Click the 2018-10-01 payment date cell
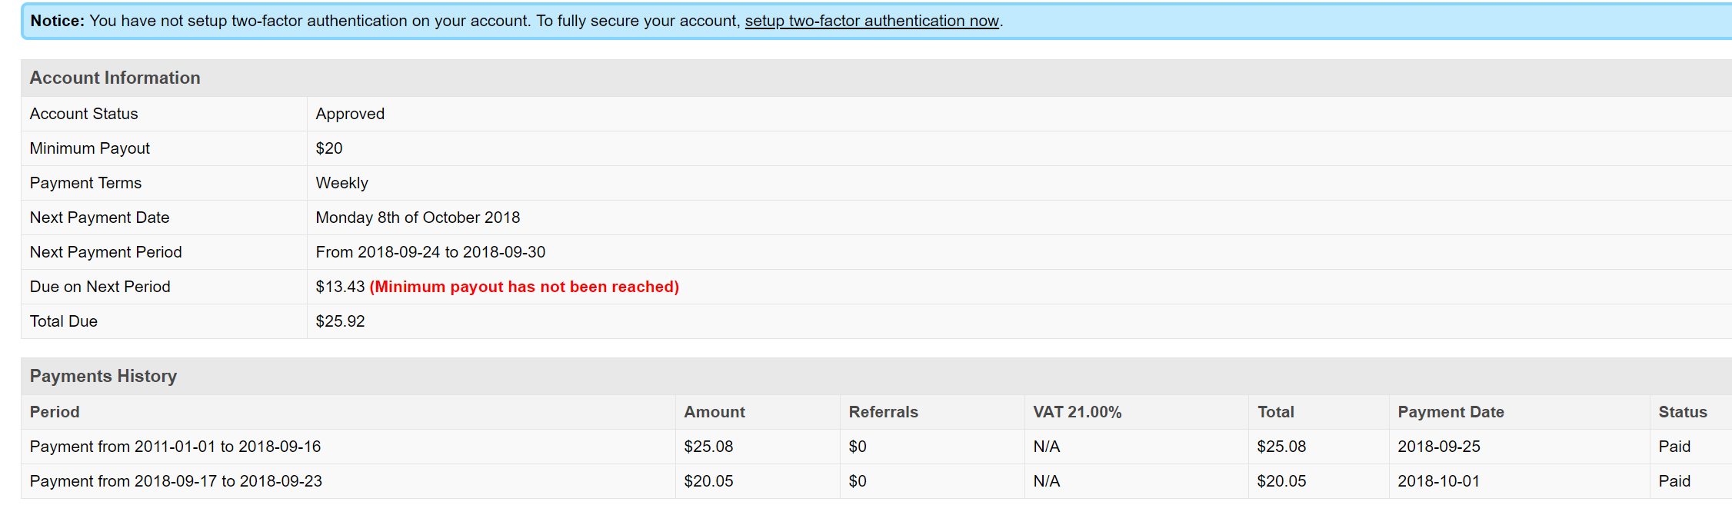 1438,481
